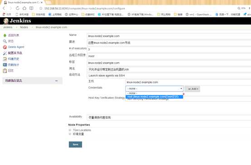Viewport: 251px width, 165px height.
Task: Open the build executor status link
Action: 14,81
